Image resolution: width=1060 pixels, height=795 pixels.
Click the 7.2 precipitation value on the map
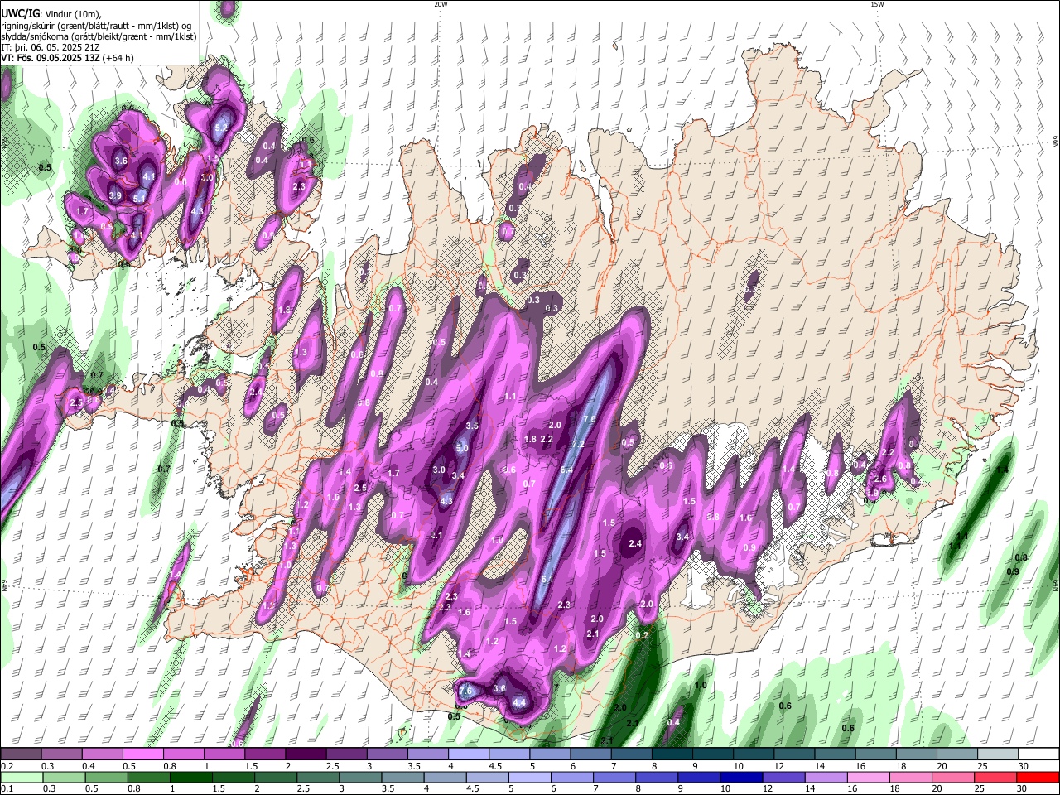point(577,445)
